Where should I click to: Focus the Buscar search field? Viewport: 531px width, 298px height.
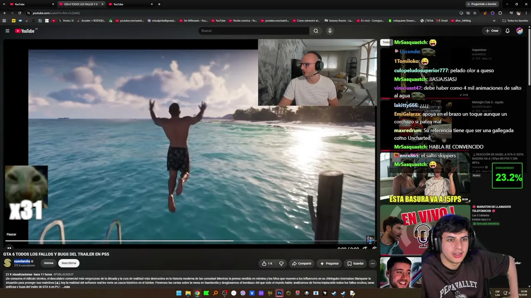254,31
